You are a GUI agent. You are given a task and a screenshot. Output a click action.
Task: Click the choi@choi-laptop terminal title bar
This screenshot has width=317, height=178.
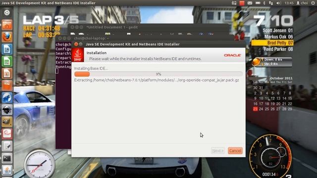point(145,38)
